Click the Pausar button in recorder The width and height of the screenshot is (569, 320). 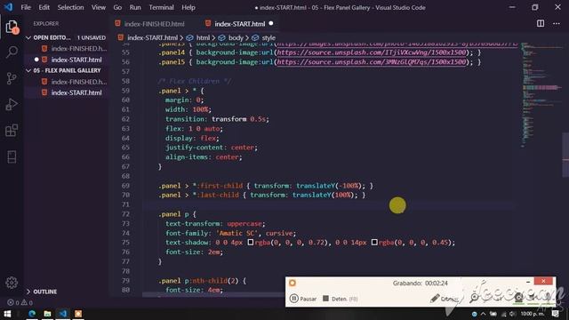coord(303,299)
